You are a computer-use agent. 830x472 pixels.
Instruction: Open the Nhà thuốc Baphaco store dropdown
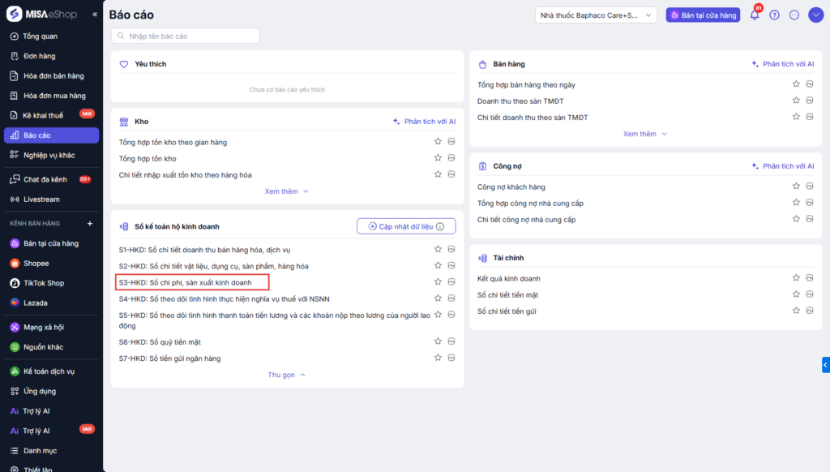click(x=596, y=15)
